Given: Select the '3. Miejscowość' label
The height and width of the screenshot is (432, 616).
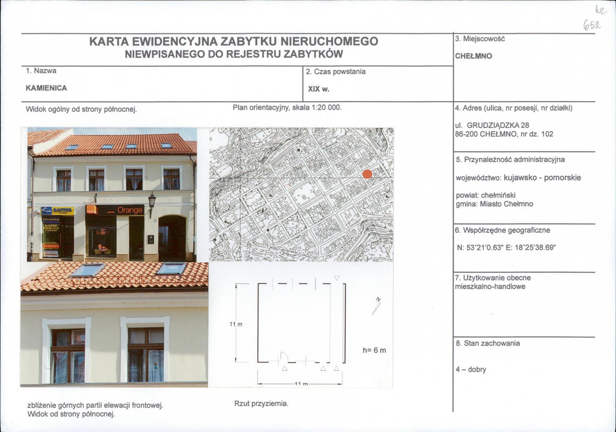Looking at the screenshot, I should coord(480,39).
